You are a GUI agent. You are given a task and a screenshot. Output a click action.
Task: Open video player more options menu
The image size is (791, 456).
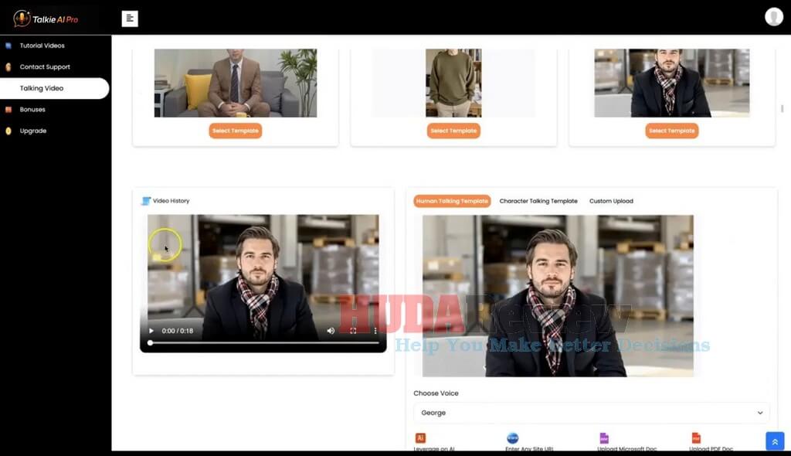click(375, 331)
